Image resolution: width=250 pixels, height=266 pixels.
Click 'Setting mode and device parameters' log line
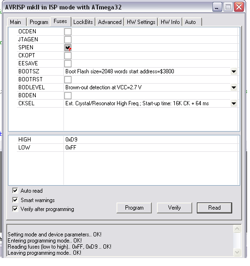point(55,235)
